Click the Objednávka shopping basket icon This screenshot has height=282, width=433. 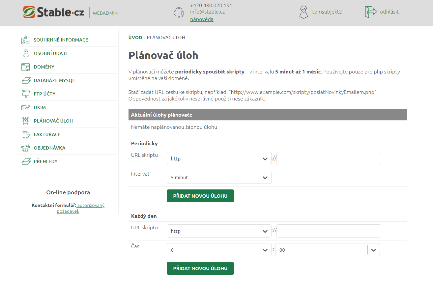coord(26,148)
